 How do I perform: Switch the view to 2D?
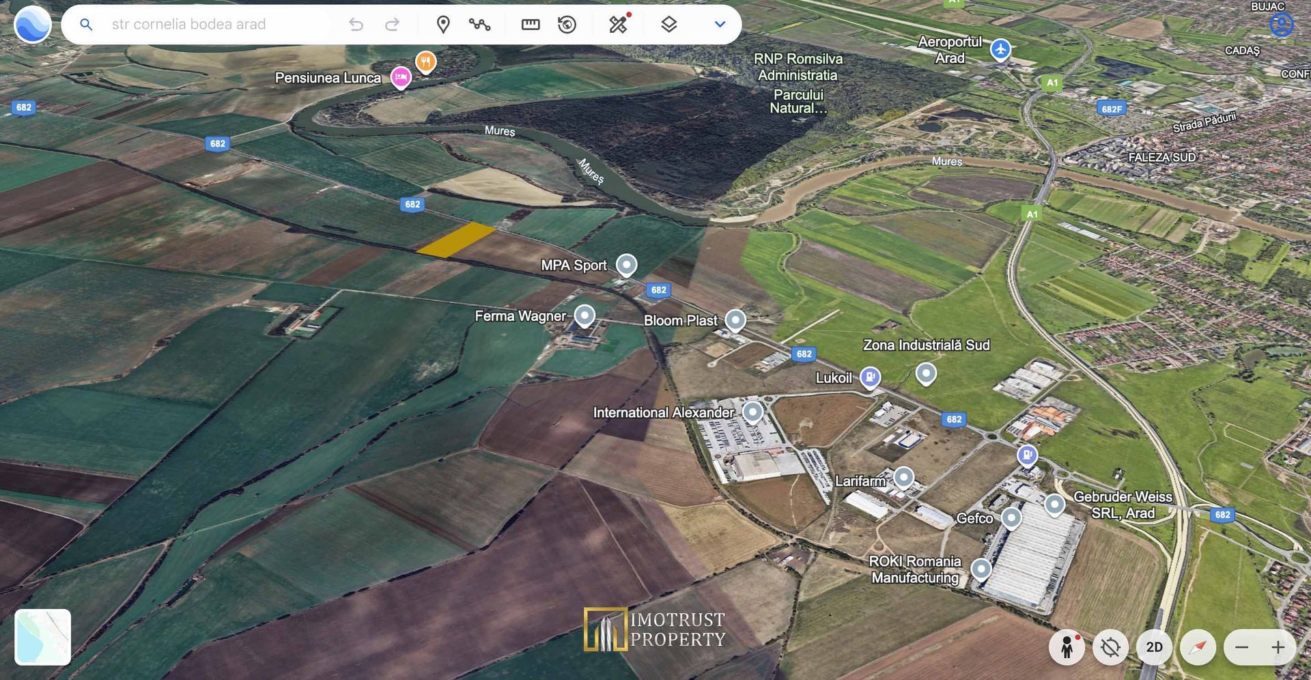1154,647
